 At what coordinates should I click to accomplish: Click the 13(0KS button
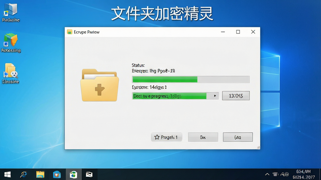pyautogui.click(x=236, y=96)
